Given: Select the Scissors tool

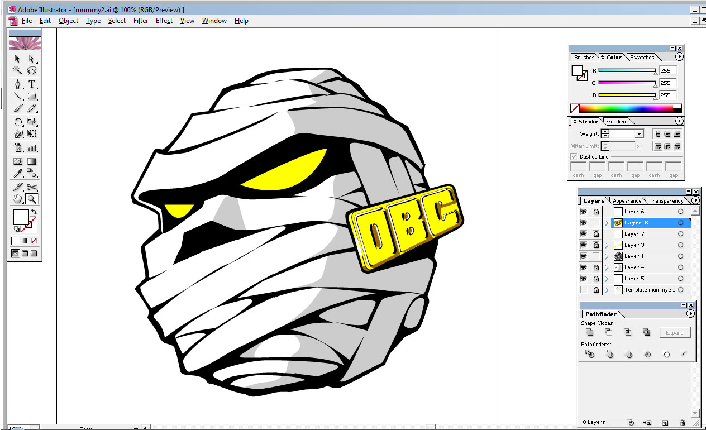Looking at the screenshot, I should pyautogui.click(x=32, y=187).
